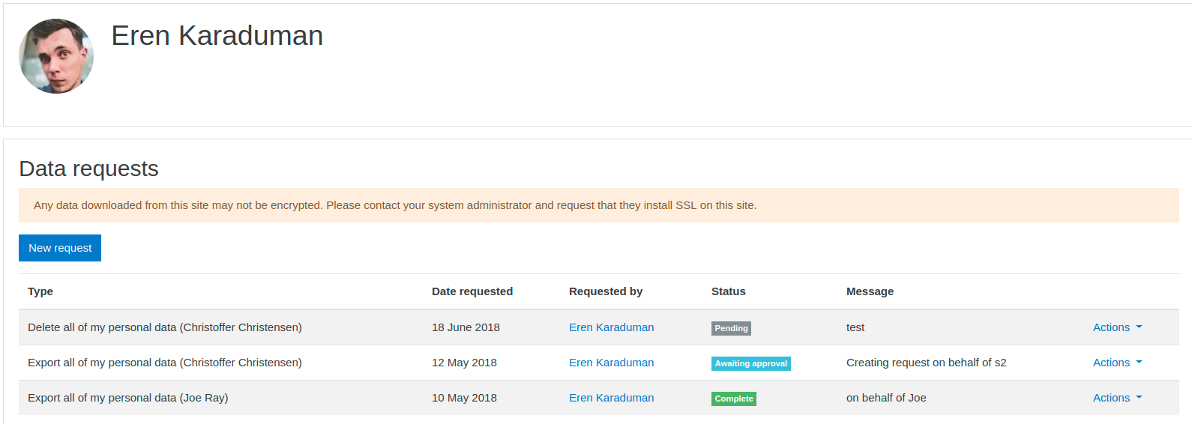
Task: Click the Eren Karaduman page heading
Action: (217, 36)
